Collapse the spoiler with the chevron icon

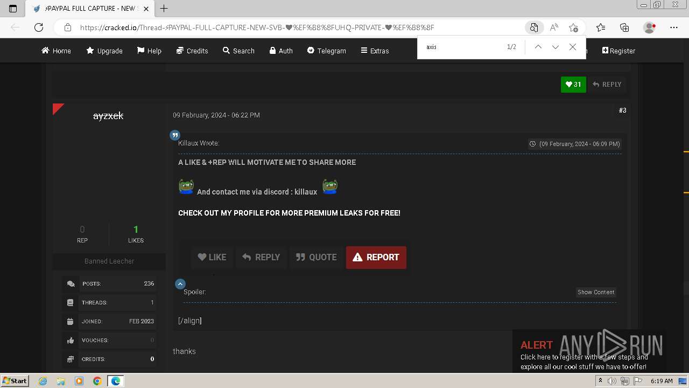(x=180, y=283)
